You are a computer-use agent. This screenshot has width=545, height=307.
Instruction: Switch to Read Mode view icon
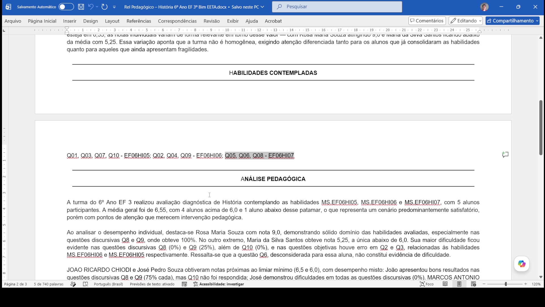point(445,284)
